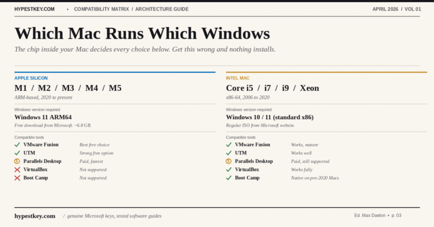
Task: Click Windows 11 ARM64 text
Action: coord(43,117)
